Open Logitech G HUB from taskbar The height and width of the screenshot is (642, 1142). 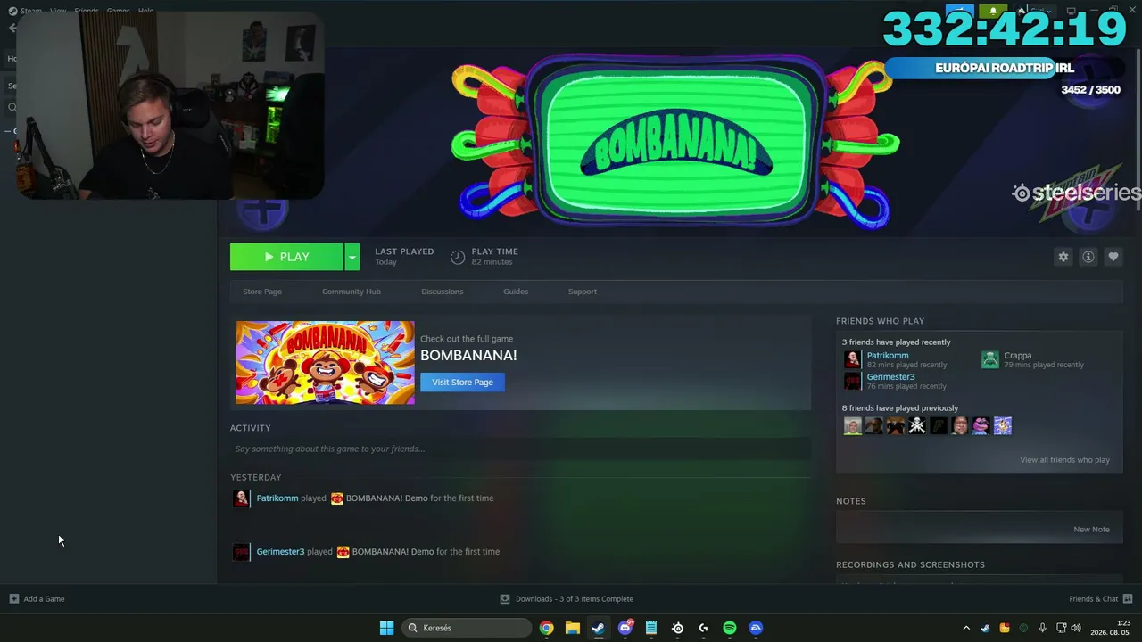(x=703, y=628)
